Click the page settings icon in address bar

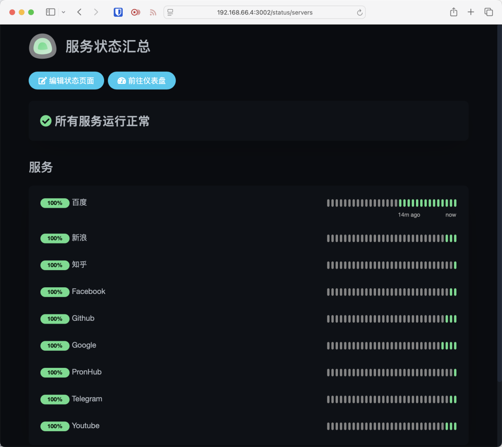[x=170, y=12]
